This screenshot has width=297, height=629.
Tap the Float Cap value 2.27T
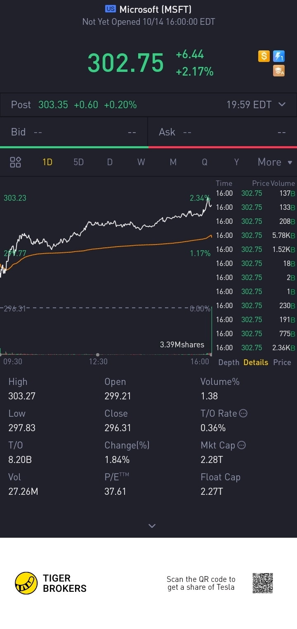212,491
